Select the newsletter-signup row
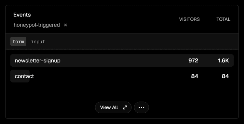The height and width of the screenshot is (124, 244). [122, 60]
